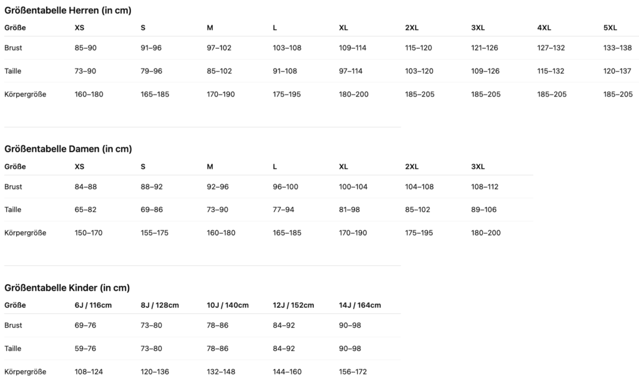Select Damen Brust value 100–104
639x387 pixels.
pos(353,187)
